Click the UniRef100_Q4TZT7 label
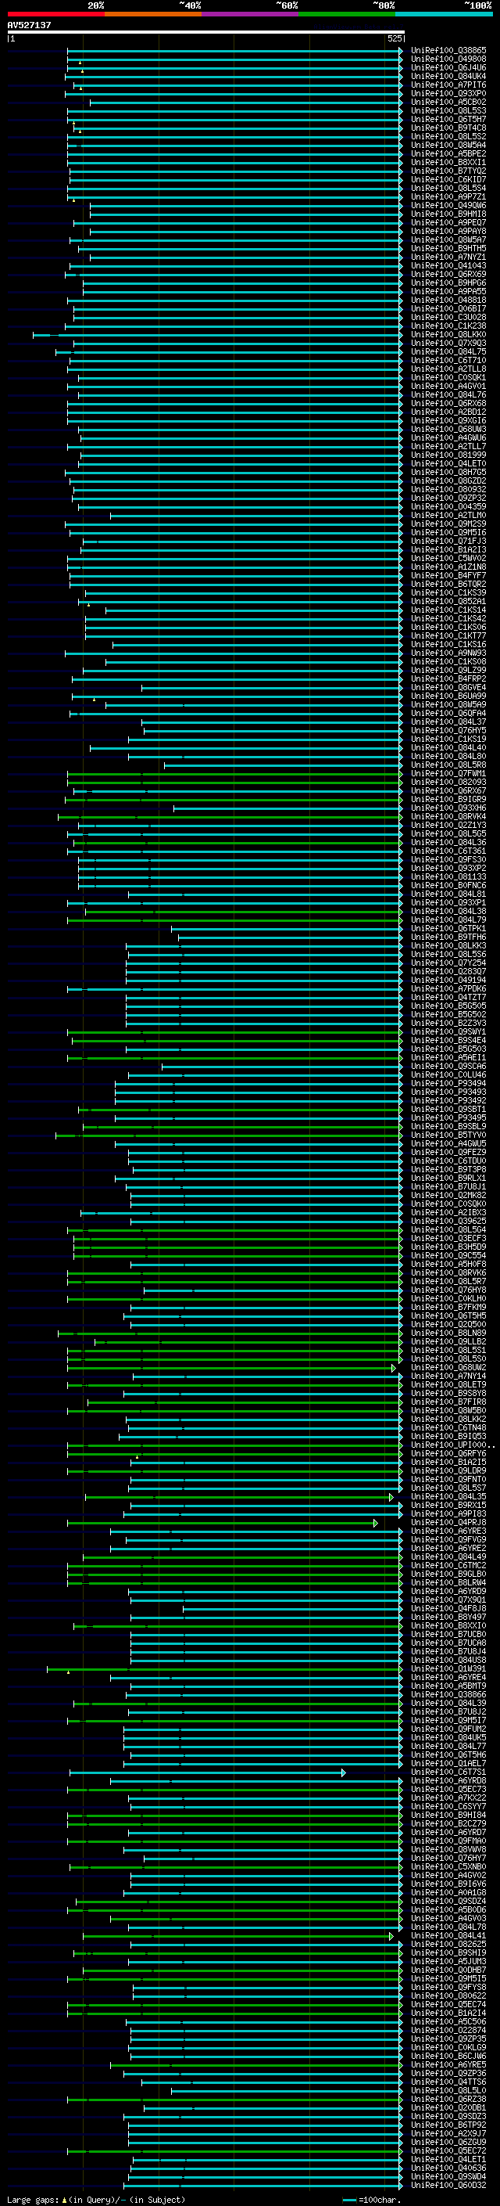 point(448,997)
